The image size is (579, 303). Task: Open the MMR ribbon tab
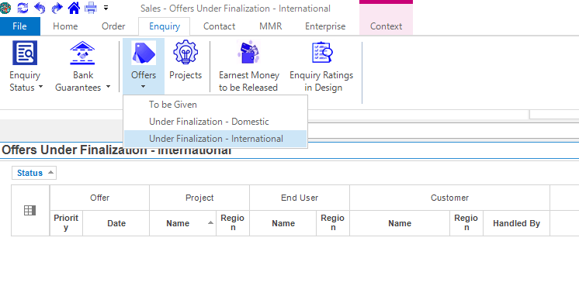tap(270, 26)
